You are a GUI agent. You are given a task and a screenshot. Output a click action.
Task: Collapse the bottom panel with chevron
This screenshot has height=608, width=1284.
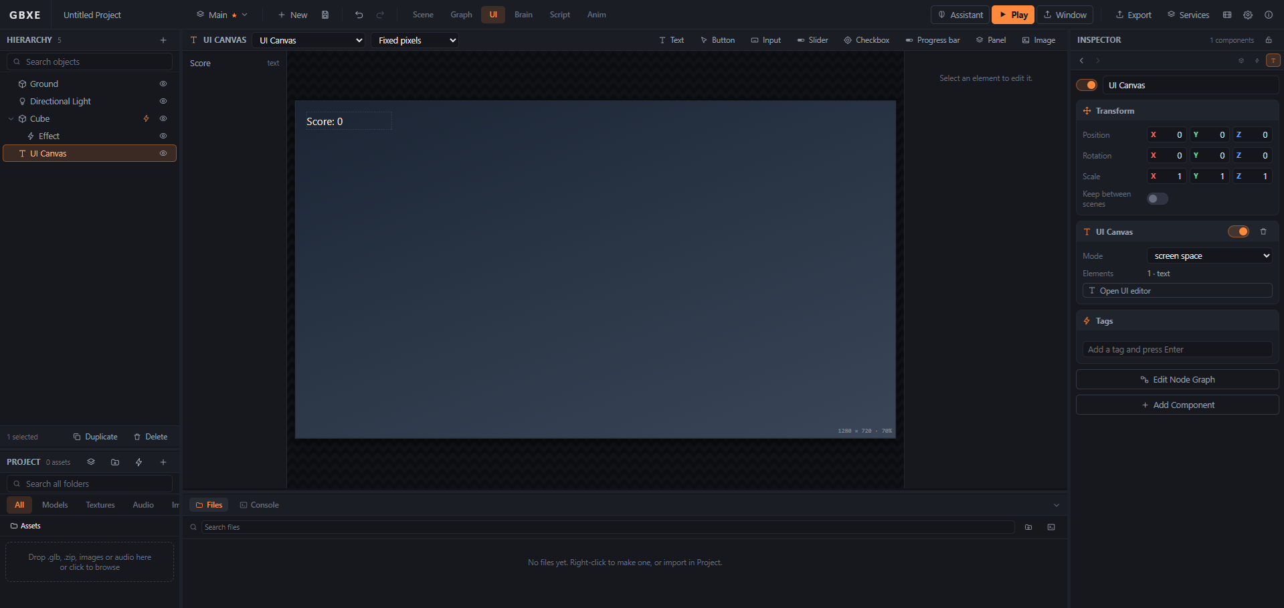(1057, 505)
